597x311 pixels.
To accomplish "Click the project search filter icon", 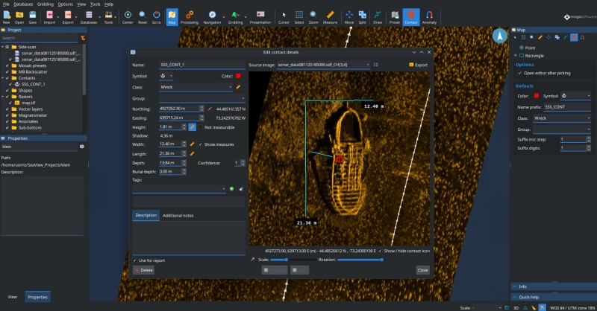I will 83,38.
